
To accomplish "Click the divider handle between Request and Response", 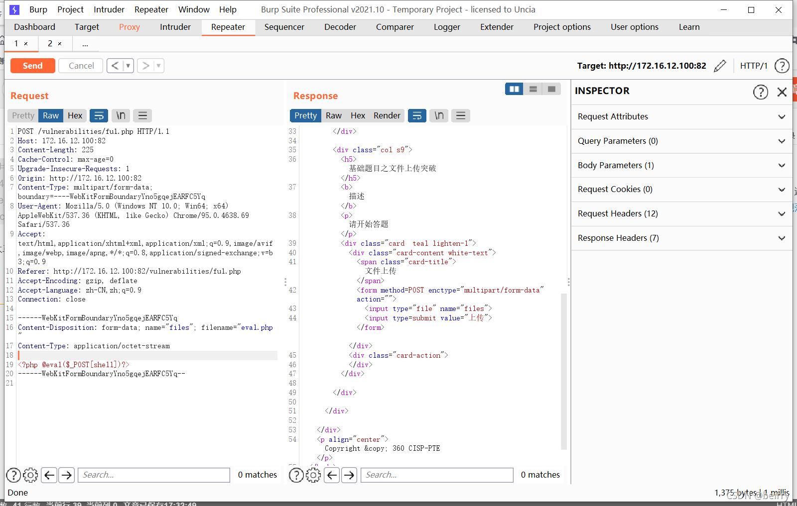I will pyautogui.click(x=285, y=282).
